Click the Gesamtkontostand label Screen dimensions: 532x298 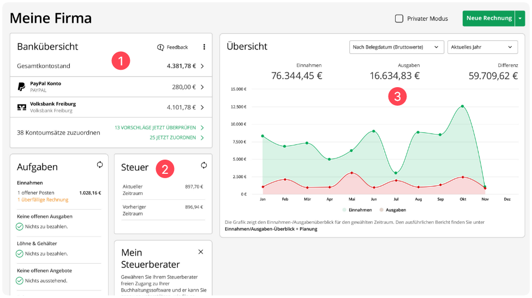[x=44, y=66]
